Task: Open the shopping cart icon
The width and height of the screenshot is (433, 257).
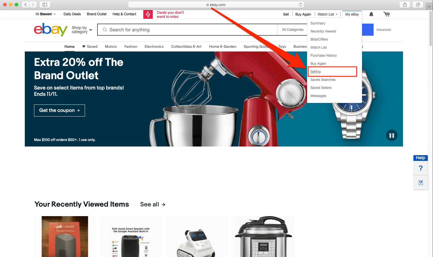Action: [386, 14]
